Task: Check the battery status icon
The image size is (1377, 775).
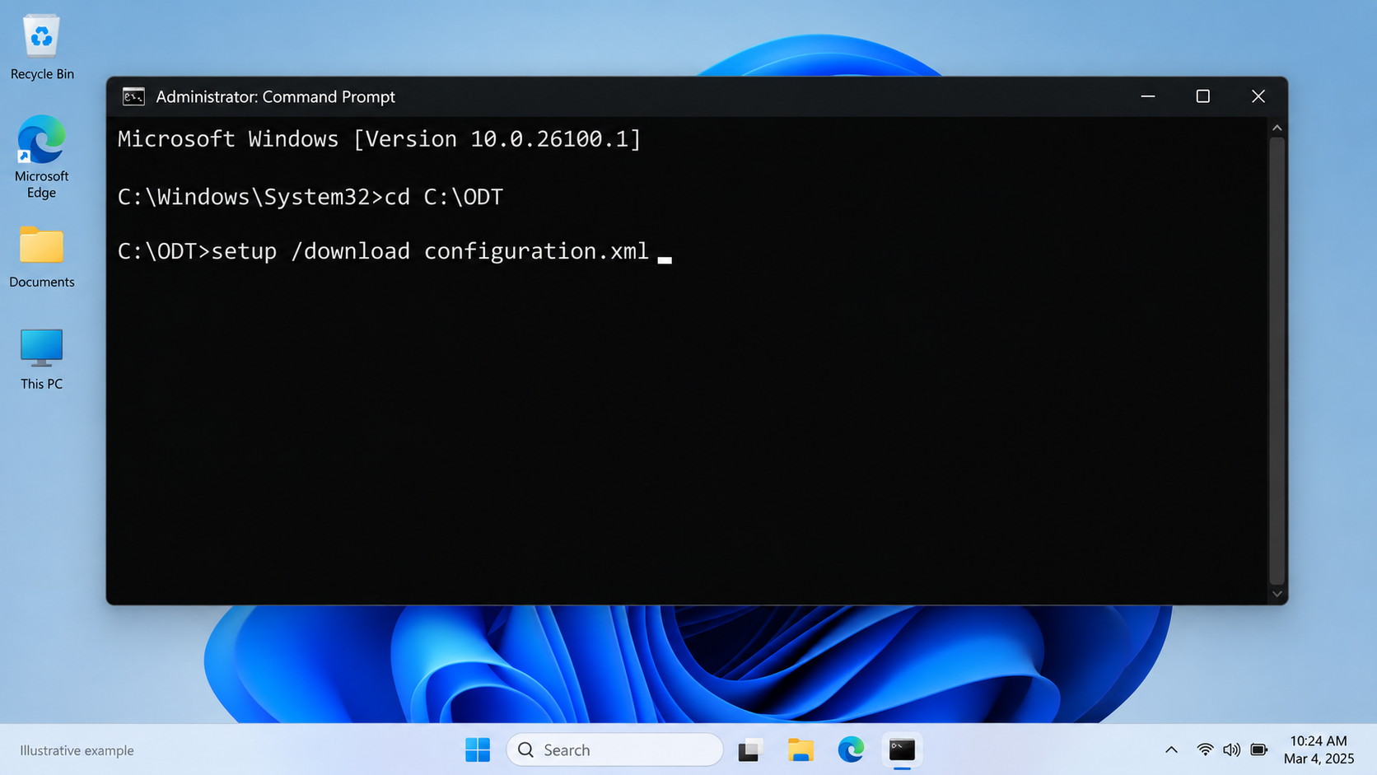Action: click(x=1259, y=749)
